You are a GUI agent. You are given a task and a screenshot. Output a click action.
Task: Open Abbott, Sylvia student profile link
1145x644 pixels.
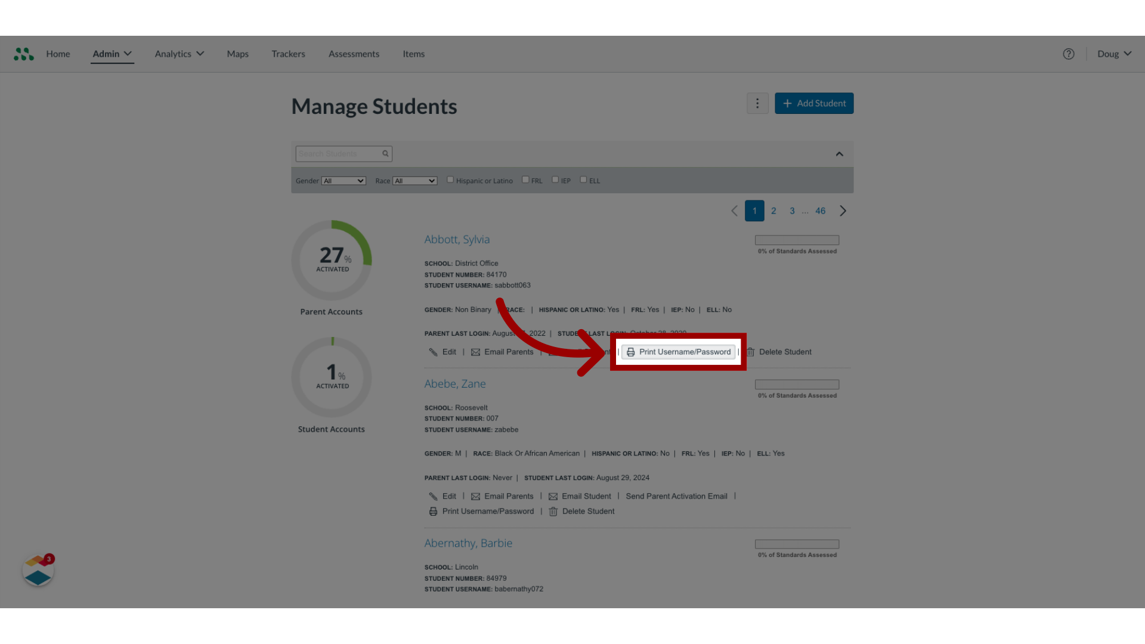point(457,240)
